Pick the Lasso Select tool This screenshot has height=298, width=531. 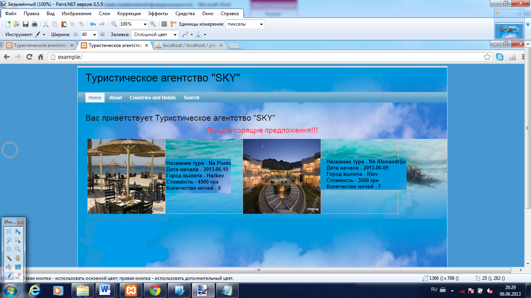[9, 241]
